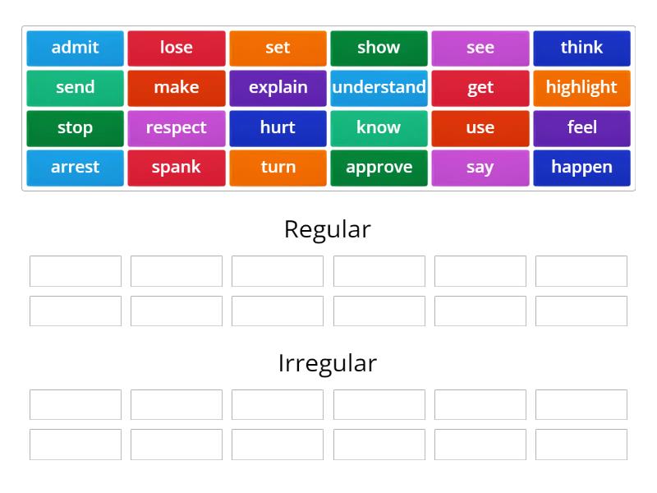
Task: Click the 'arrest' word card
Action: 74,168
